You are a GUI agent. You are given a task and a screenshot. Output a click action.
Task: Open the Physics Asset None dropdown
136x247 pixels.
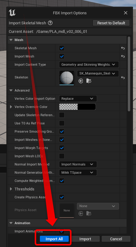point(98,206)
